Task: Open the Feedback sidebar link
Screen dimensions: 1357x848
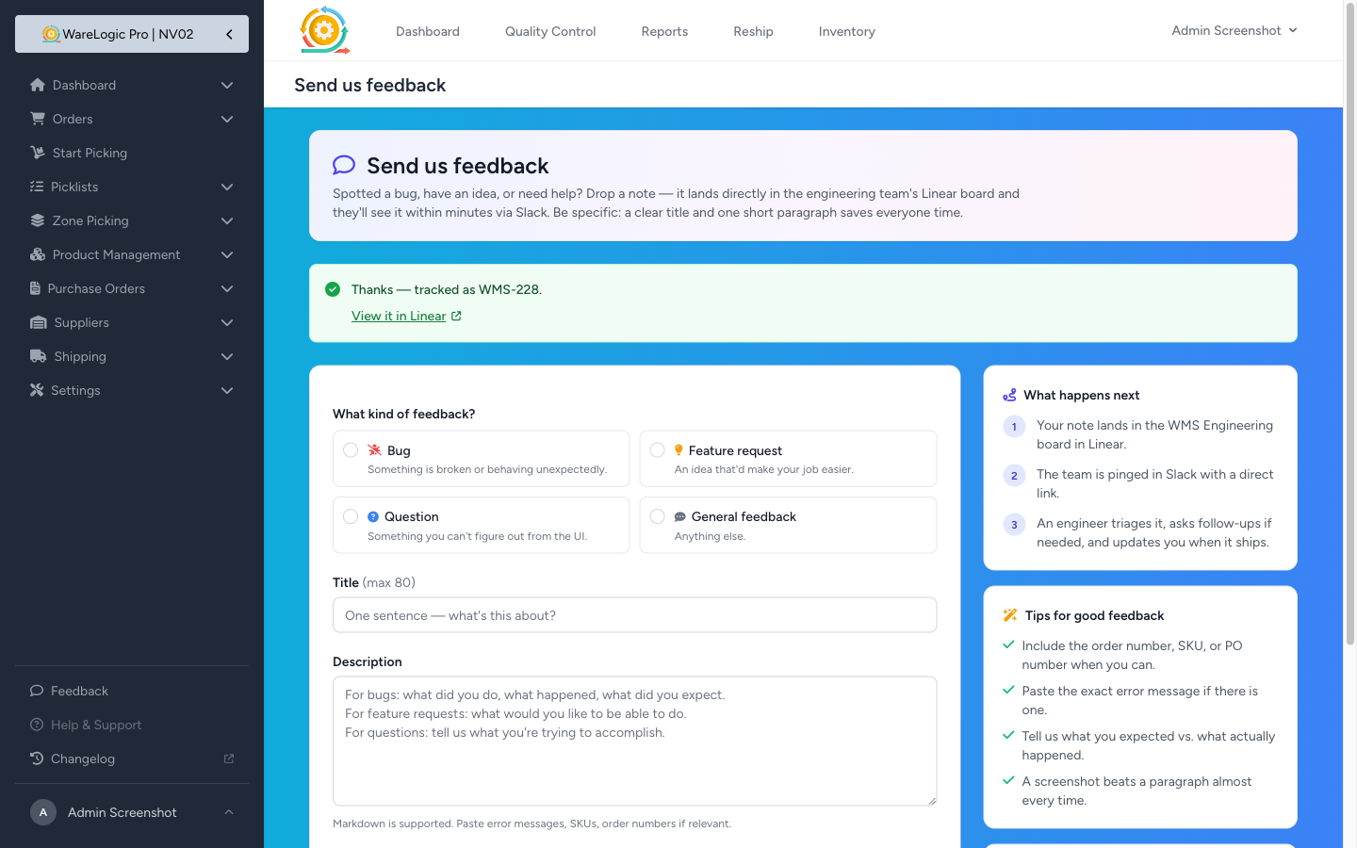Action: (132, 691)
